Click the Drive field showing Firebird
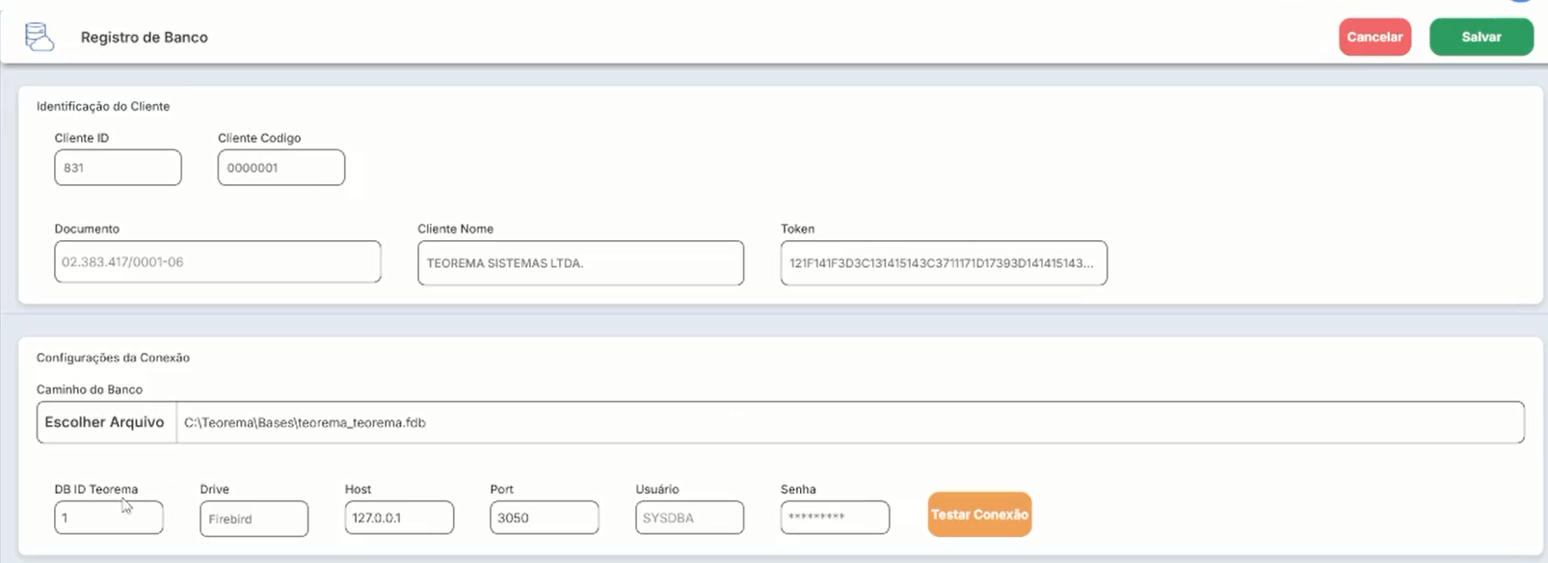 click(x=254, y=519)
